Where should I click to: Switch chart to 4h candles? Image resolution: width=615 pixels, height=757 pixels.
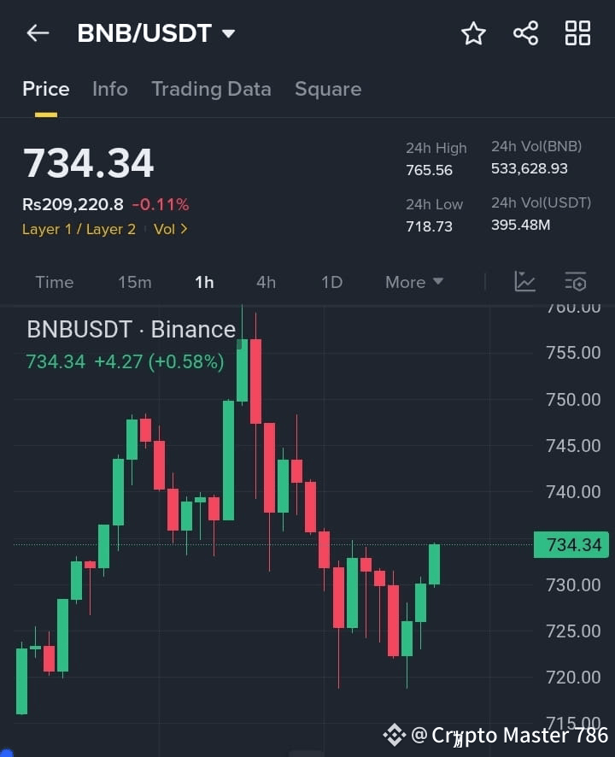(x=266, y=282)
